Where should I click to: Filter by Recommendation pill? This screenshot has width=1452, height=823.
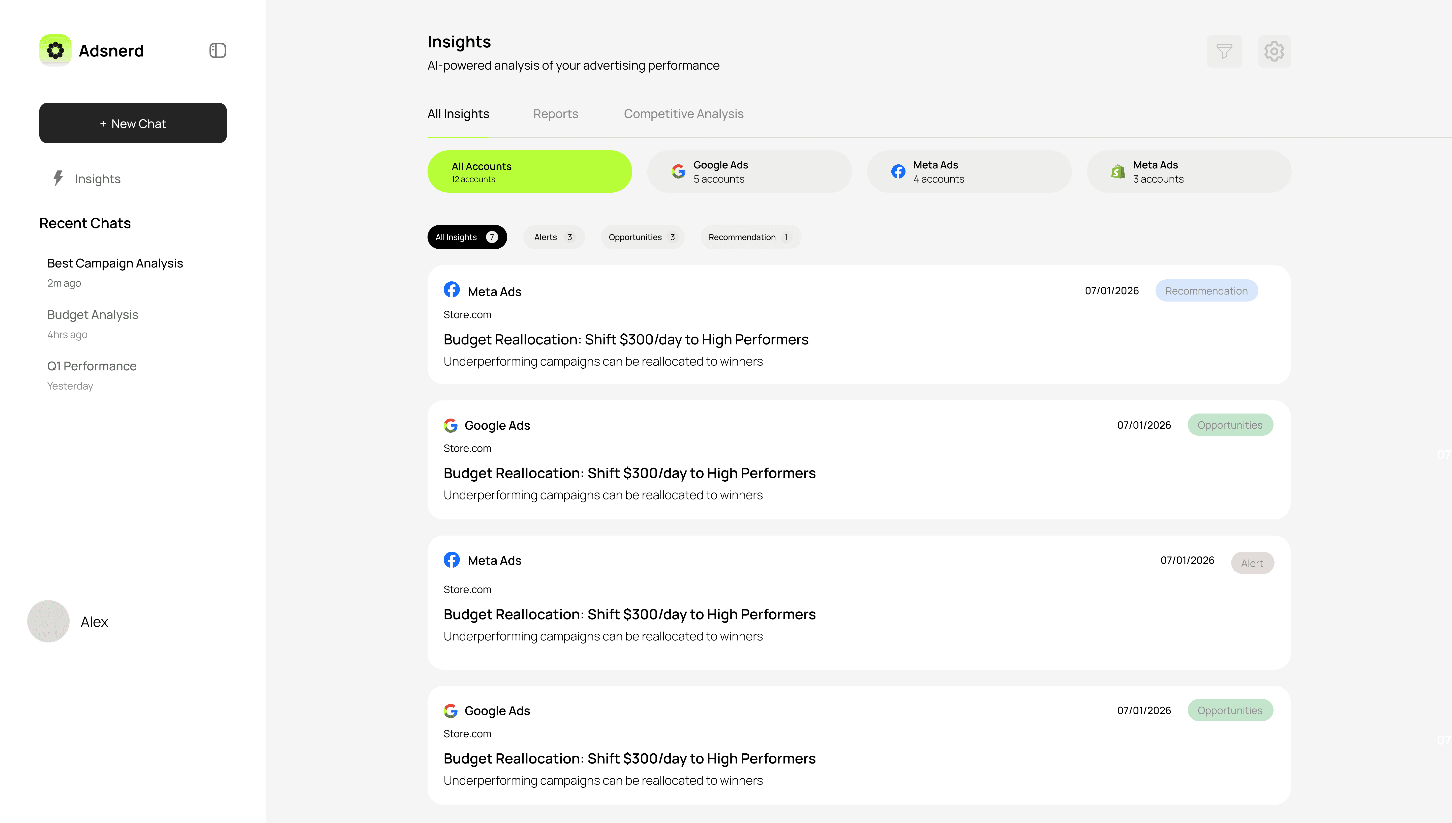(750, 237)
